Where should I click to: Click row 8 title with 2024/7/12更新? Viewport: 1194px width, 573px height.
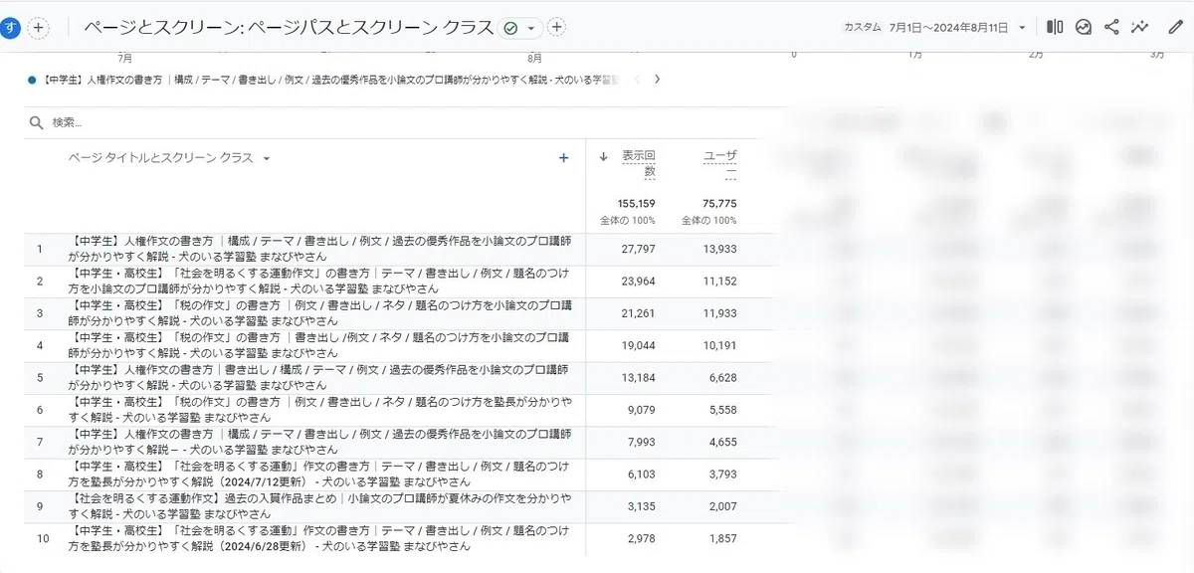(x=320, y=474)
